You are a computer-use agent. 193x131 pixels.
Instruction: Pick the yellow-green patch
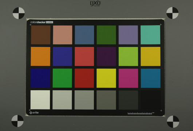[129, 56]
